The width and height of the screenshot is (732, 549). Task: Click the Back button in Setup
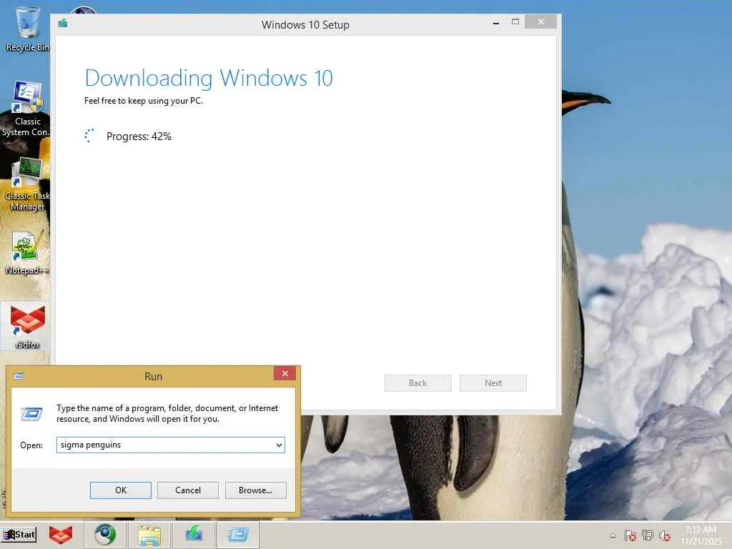pyautogui.click(x=417, y=383)
